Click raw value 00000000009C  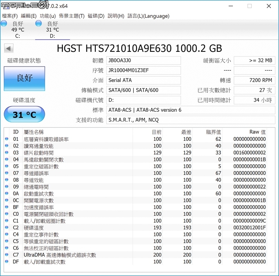(250, 221)
